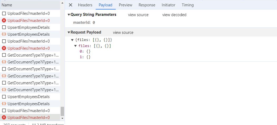Switch to the Headers tab
277x125 pixels.
85,5
